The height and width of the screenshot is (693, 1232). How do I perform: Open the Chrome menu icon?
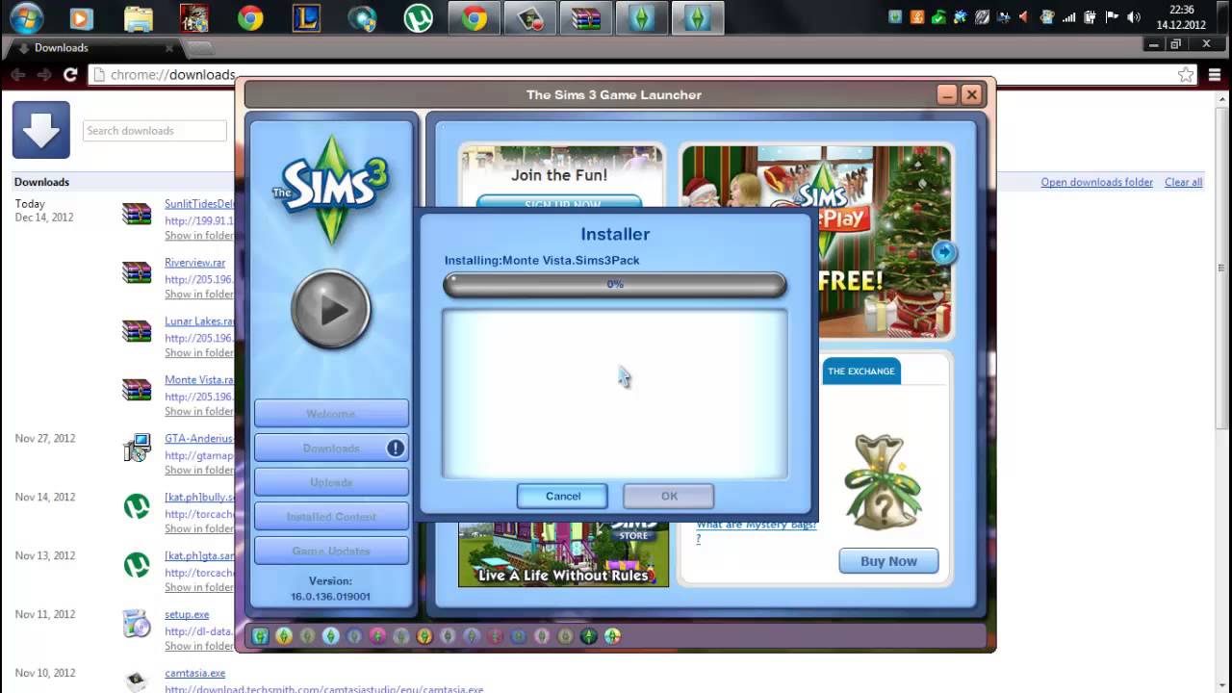(x=1214, y=74)
